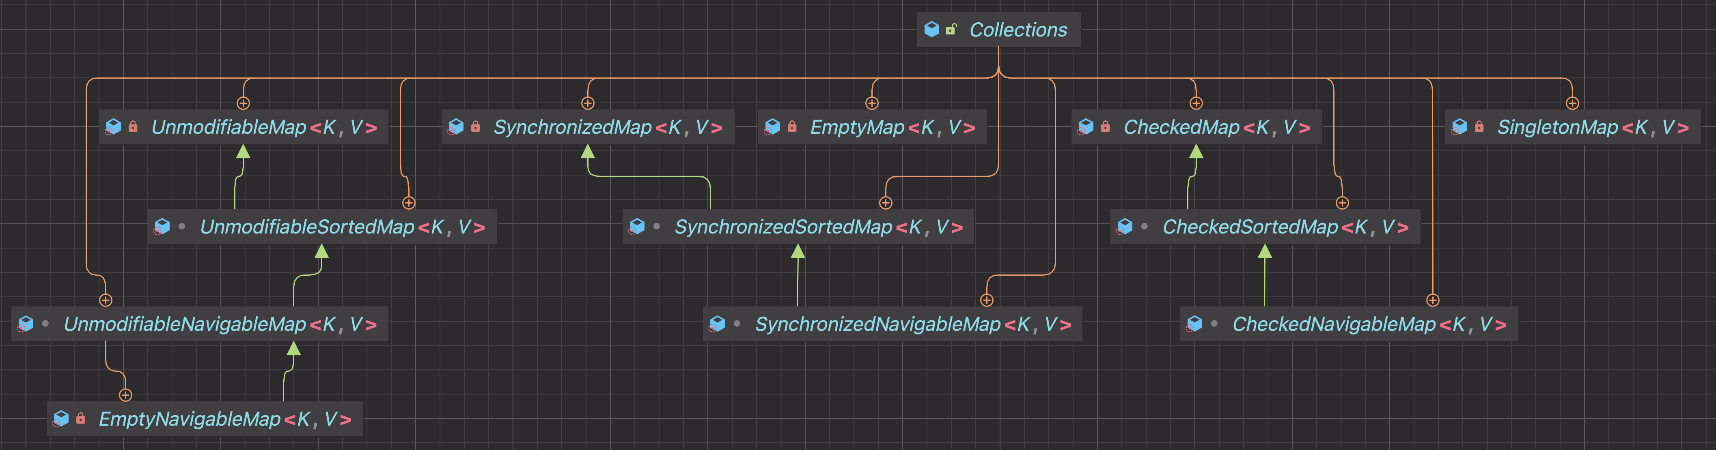The height and width of the screenshot is (450, 1716).
Task: Click the lock icon beside Collections
Action: [951, 29]
